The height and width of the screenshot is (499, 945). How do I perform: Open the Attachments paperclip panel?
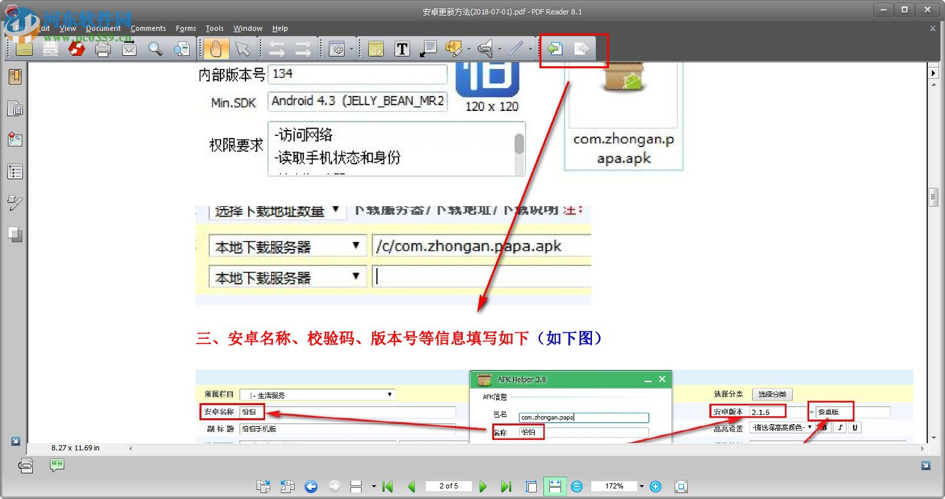coord(25,466)
